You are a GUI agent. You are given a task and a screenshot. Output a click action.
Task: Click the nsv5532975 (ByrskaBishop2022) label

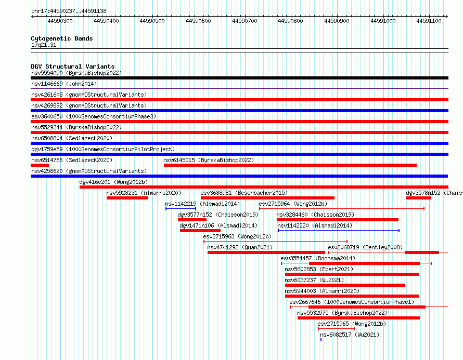click(342, 313)
